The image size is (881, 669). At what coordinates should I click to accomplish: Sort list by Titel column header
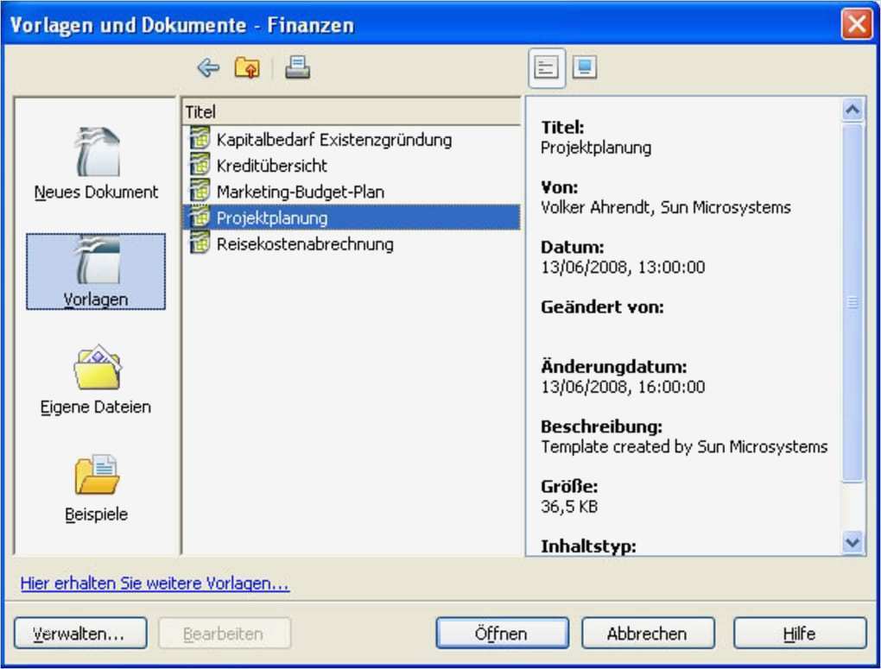352,111
